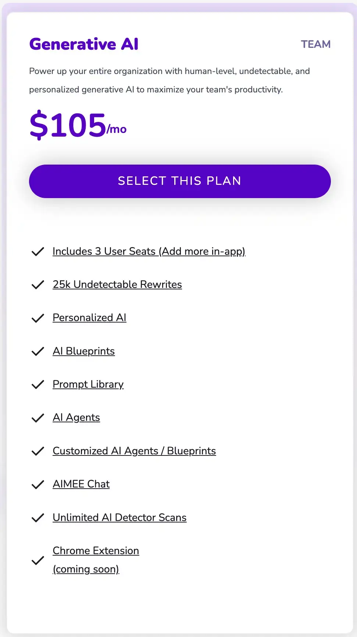Click checkmark icon beside 25k Undetectable Rewrites
Screen dimensions: 357x637
click(x=38, y=285)
